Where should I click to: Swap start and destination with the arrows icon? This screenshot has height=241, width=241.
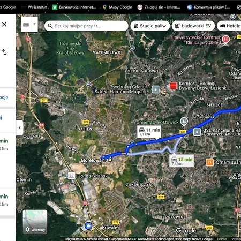(x=4, y=52)
